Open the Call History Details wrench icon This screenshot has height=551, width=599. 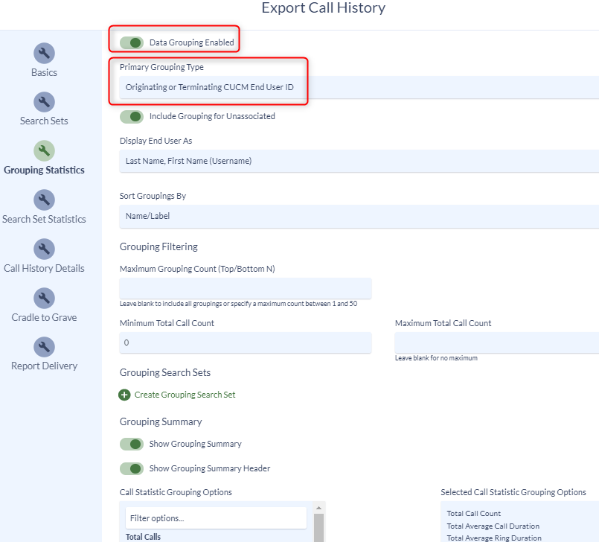point(44,249)
